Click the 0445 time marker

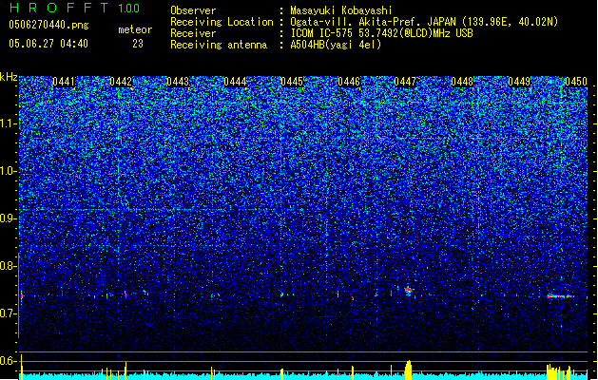coord(292,82)
